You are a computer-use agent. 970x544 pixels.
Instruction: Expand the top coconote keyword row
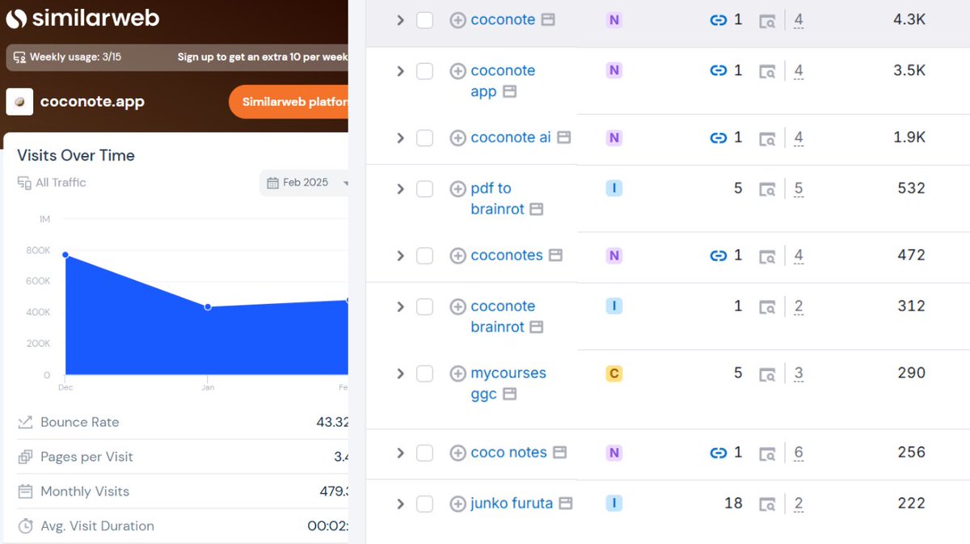tap(399, 20)
